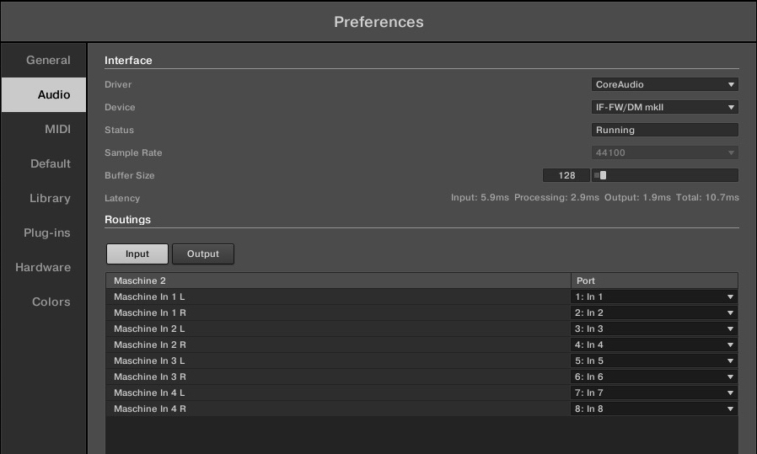Go to the Library preferences tab
This screenshot has width=757, height=454.
[x=44, y=198]
